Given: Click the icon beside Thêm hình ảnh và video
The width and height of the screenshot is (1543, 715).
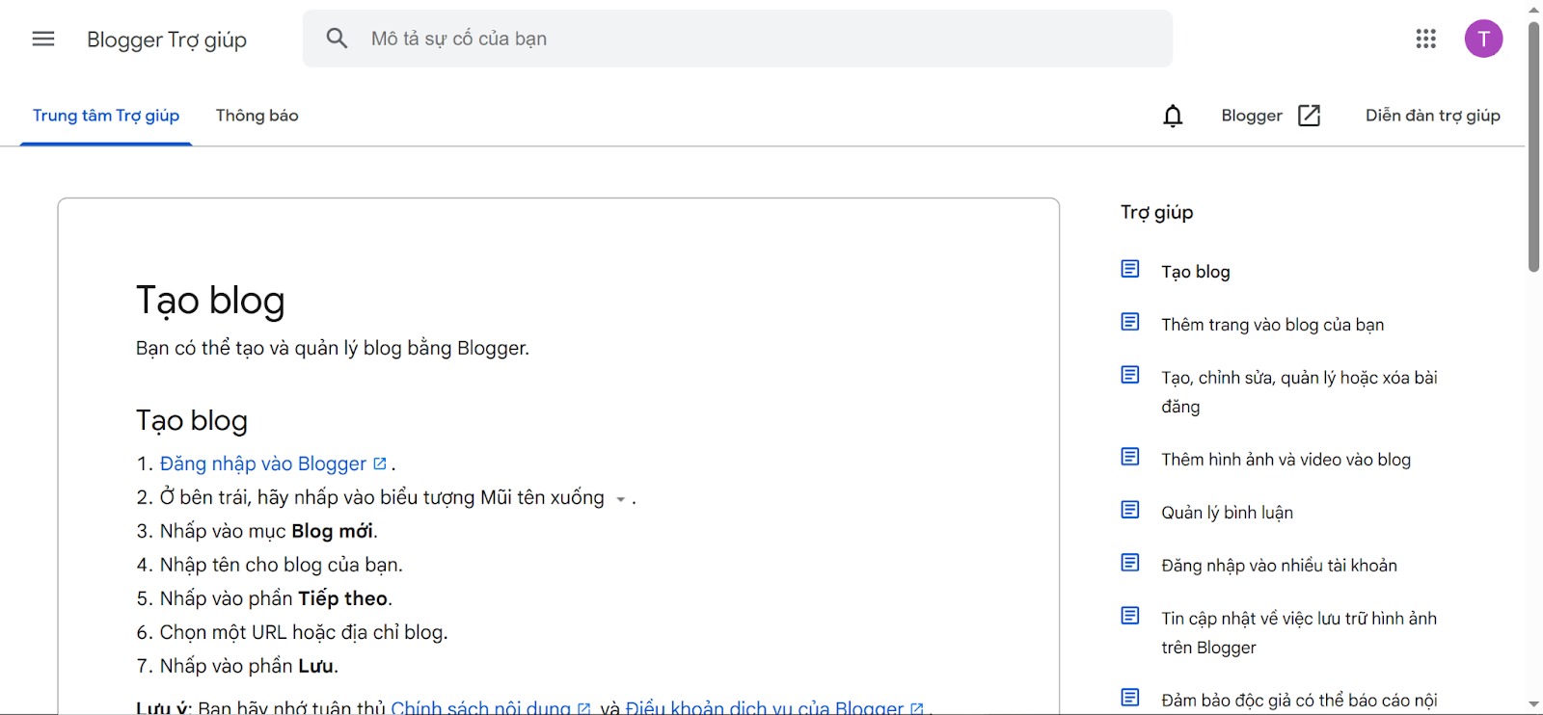Looking at the screenshot, I should pos(1130,457).
